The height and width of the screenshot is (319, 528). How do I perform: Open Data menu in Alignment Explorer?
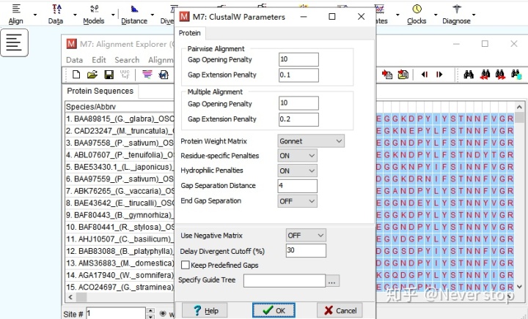(74, 60)
